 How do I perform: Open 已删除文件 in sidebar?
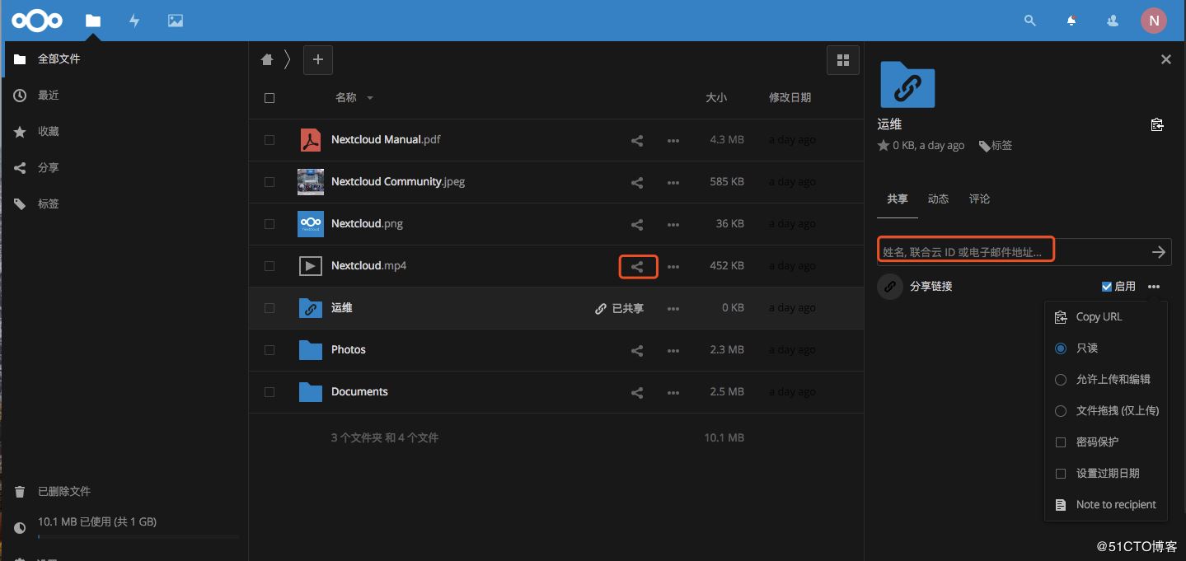(63, 492)
